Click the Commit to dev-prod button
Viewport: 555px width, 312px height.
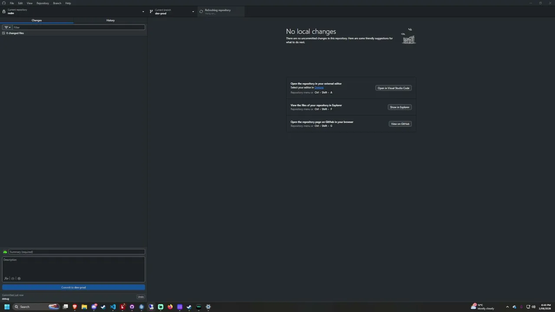(73, 287)
